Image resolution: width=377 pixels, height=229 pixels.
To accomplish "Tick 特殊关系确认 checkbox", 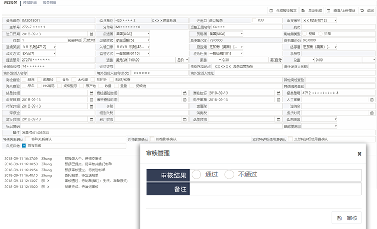I will tap(27, 139).
